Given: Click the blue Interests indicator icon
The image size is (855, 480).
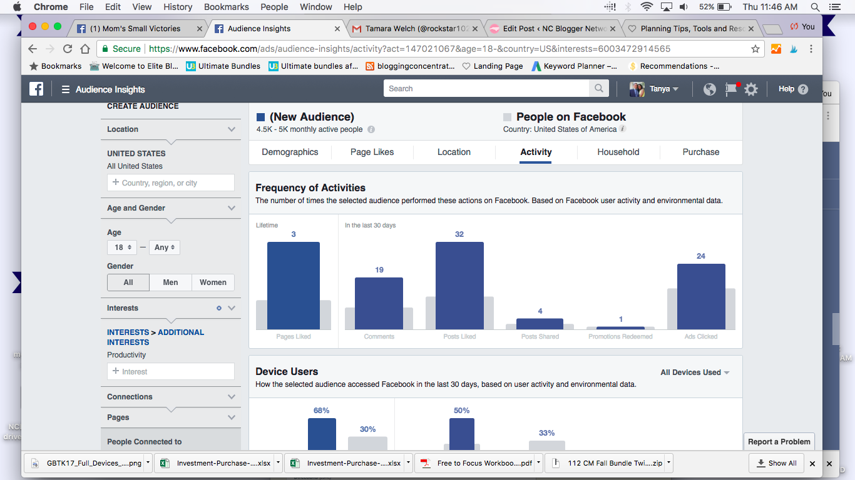Looking at the screenshot, I should [219, 308].
